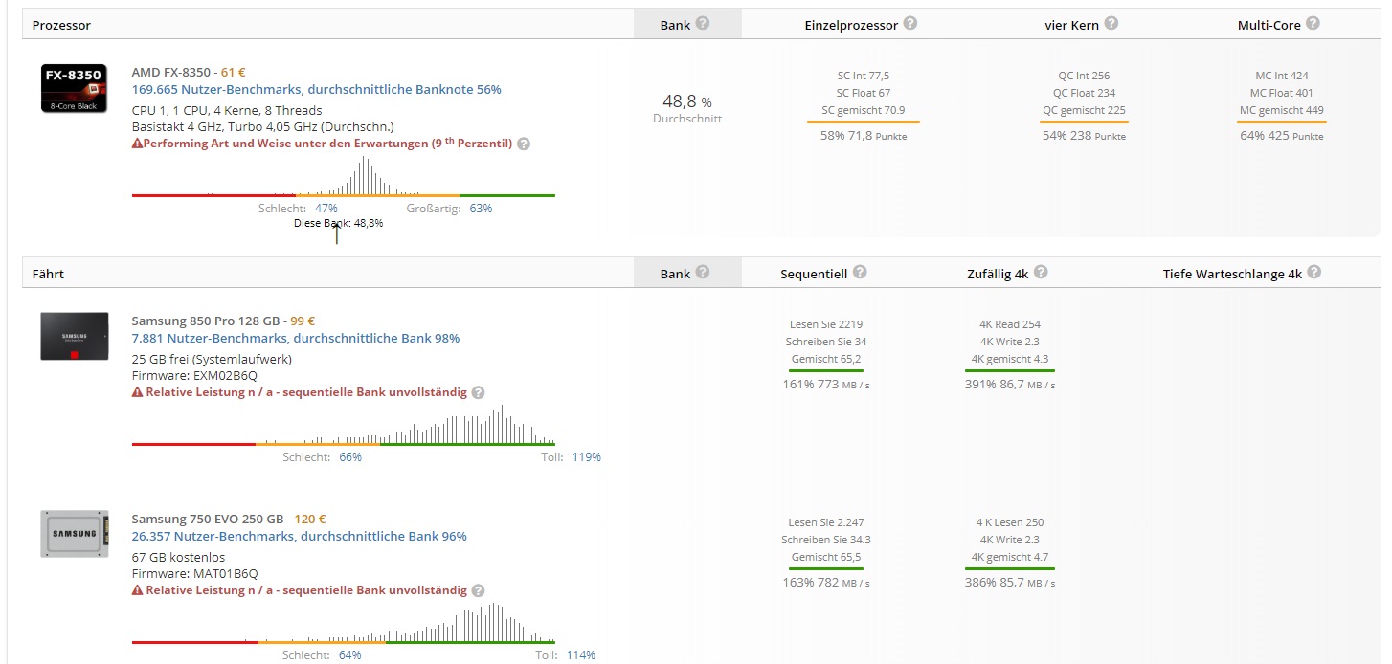Open Samsung 850 Pro 7.881 Nutzer-Benchmarks link

tap(296, 338)
